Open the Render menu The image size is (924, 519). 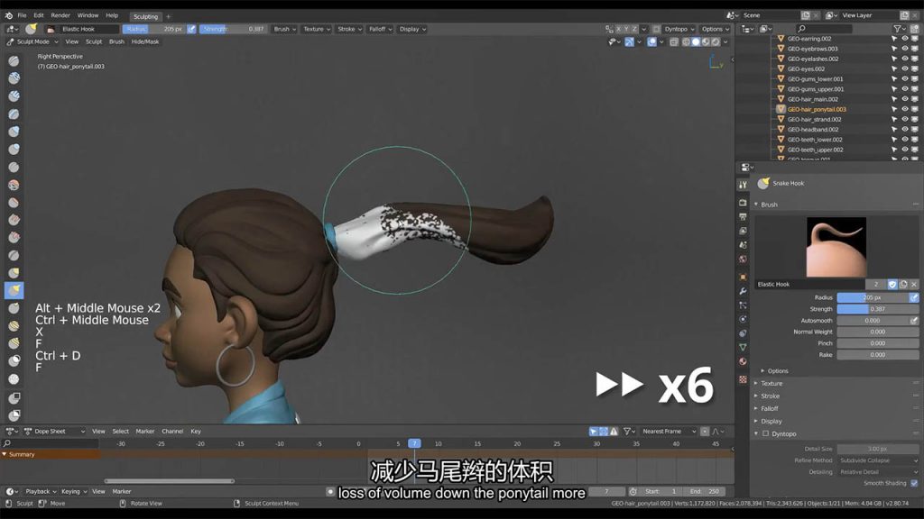pyautogui.click(x=60, y=15)
